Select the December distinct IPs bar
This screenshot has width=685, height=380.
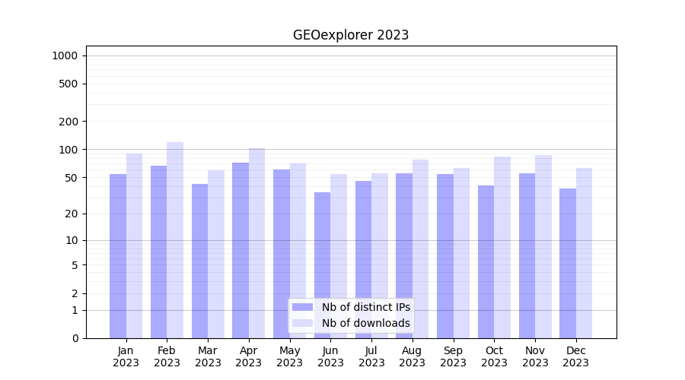coord(568,263)
